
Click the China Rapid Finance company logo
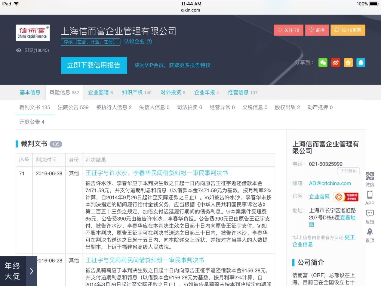click(32, 32)
